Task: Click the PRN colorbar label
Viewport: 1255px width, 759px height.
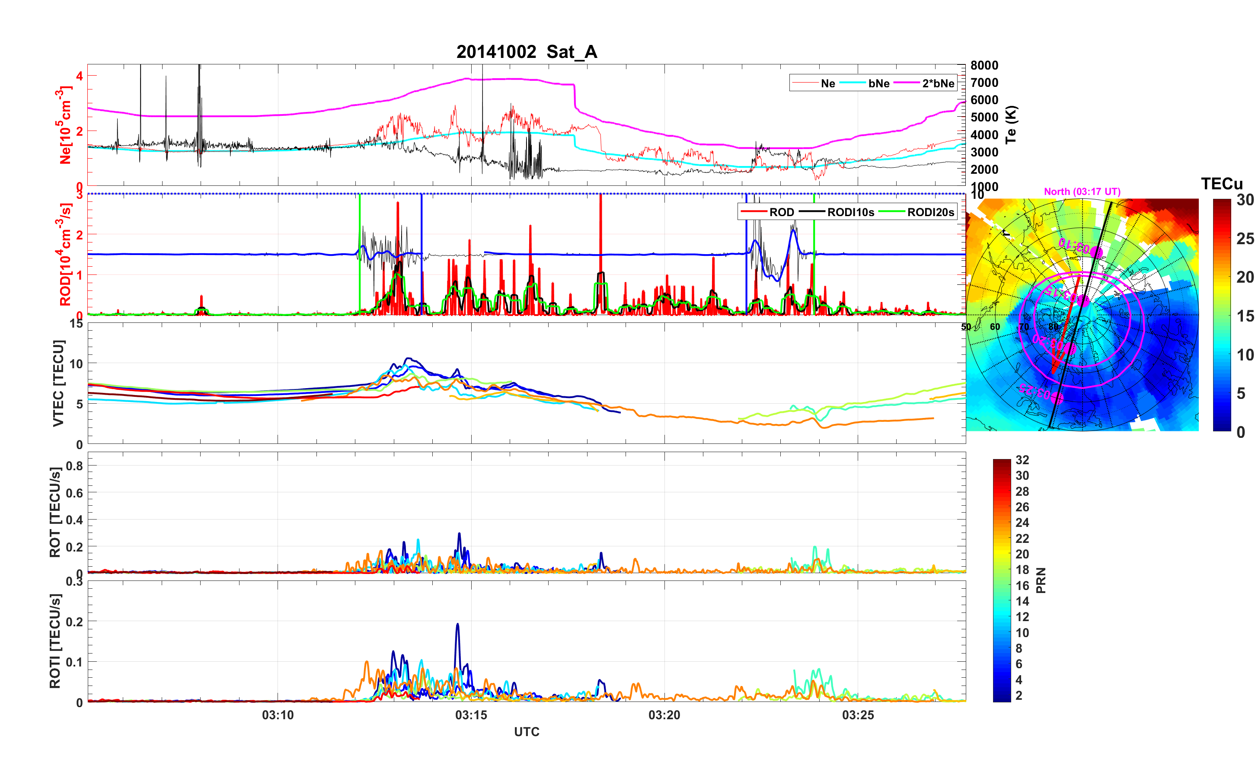Action: [1041, 580]
